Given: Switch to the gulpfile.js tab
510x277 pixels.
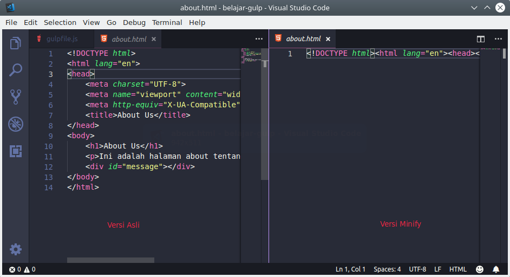Looking at the screenshot, I should [62, 38].
